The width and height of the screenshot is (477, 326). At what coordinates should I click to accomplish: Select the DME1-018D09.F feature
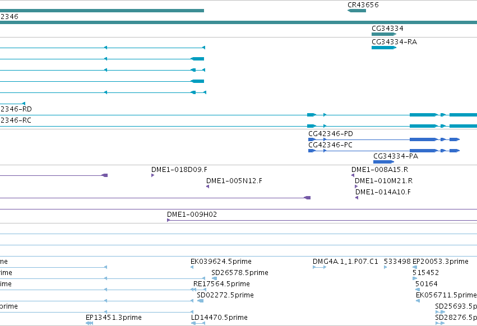152,175
